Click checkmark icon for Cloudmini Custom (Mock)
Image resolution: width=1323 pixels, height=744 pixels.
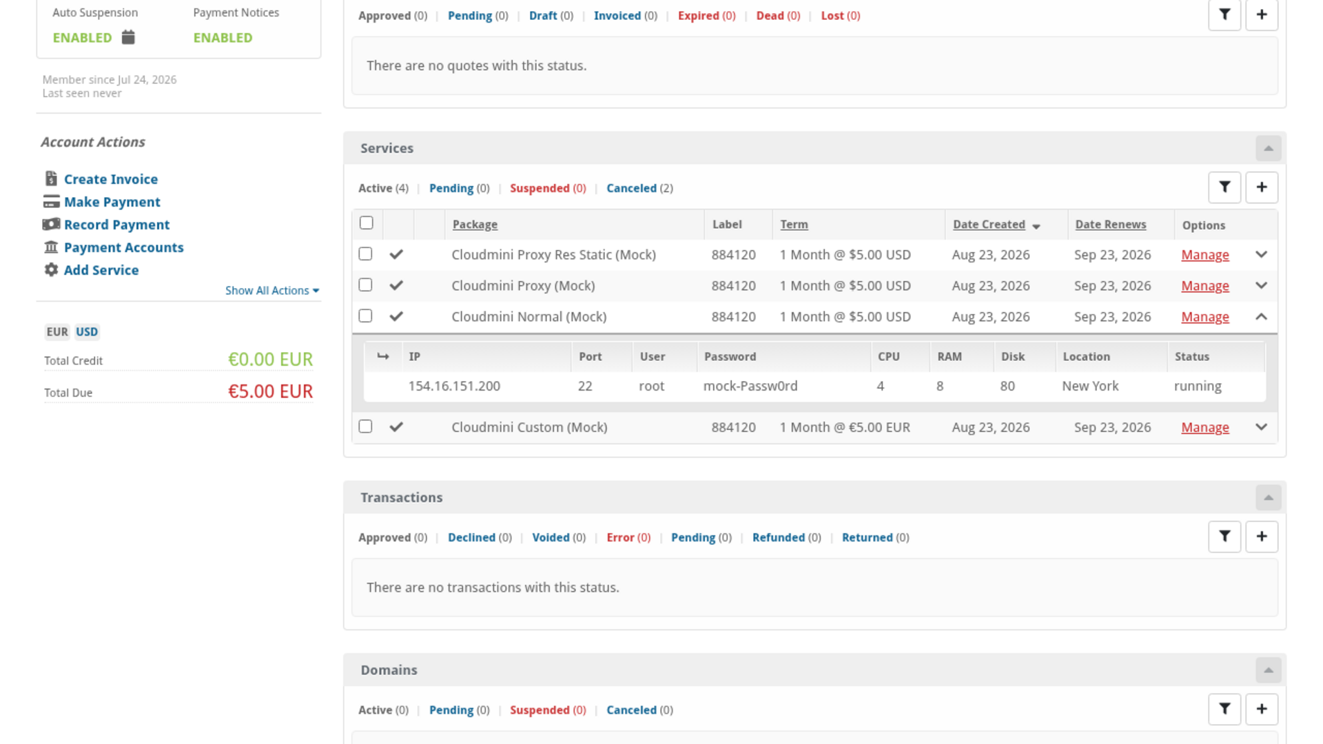396,427
